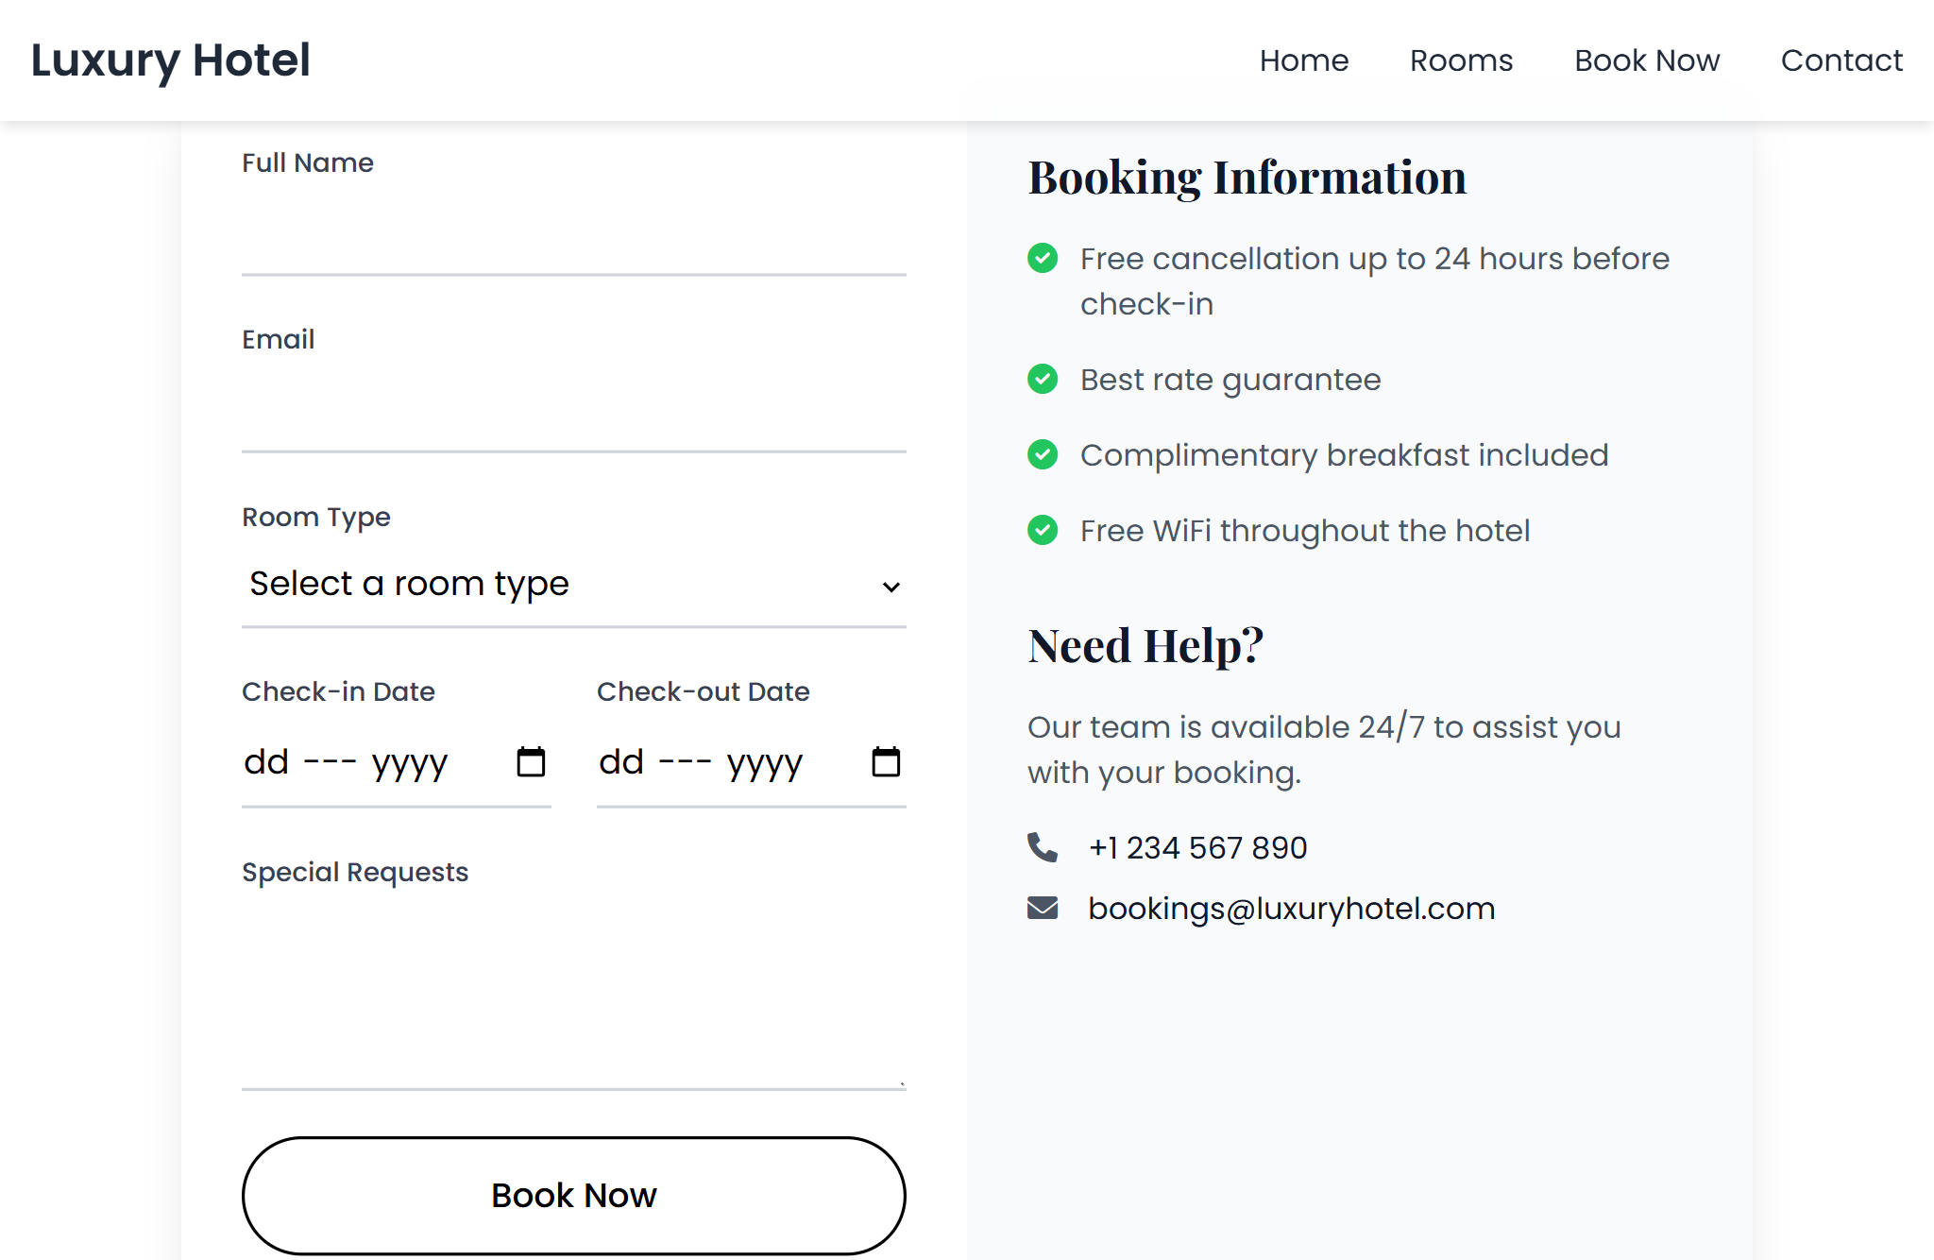Click the Luxury Hotel logo title
The height and width of the screenshot is (1260, 1934).
coord(170,60)
